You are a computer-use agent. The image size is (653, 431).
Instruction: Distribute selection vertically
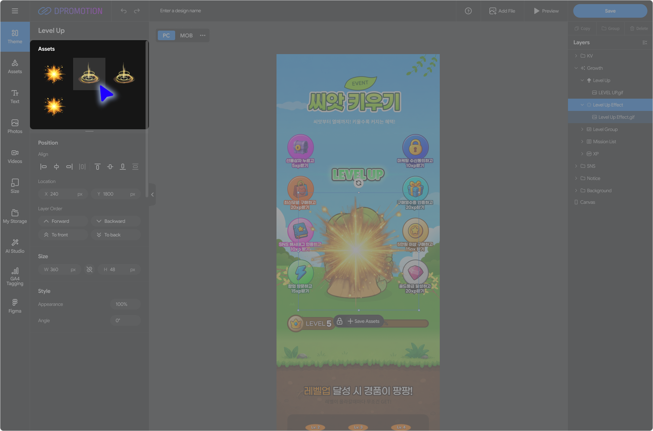pos(135,167)
